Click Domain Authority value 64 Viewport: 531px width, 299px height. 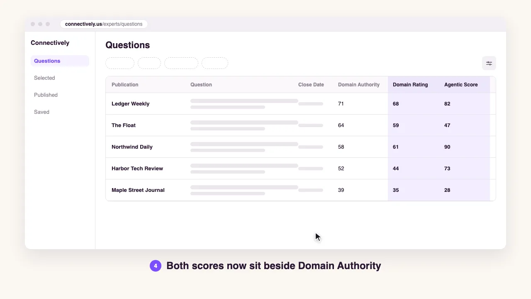341,125
